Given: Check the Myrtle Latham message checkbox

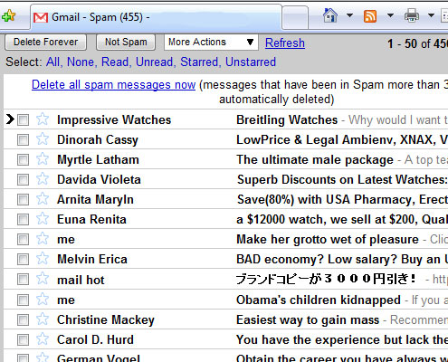Looking at the screenshot, I should pos(23,159).
